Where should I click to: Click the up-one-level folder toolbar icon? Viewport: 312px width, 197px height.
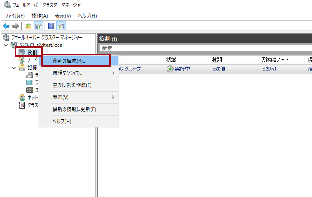(x=28, y=26)
